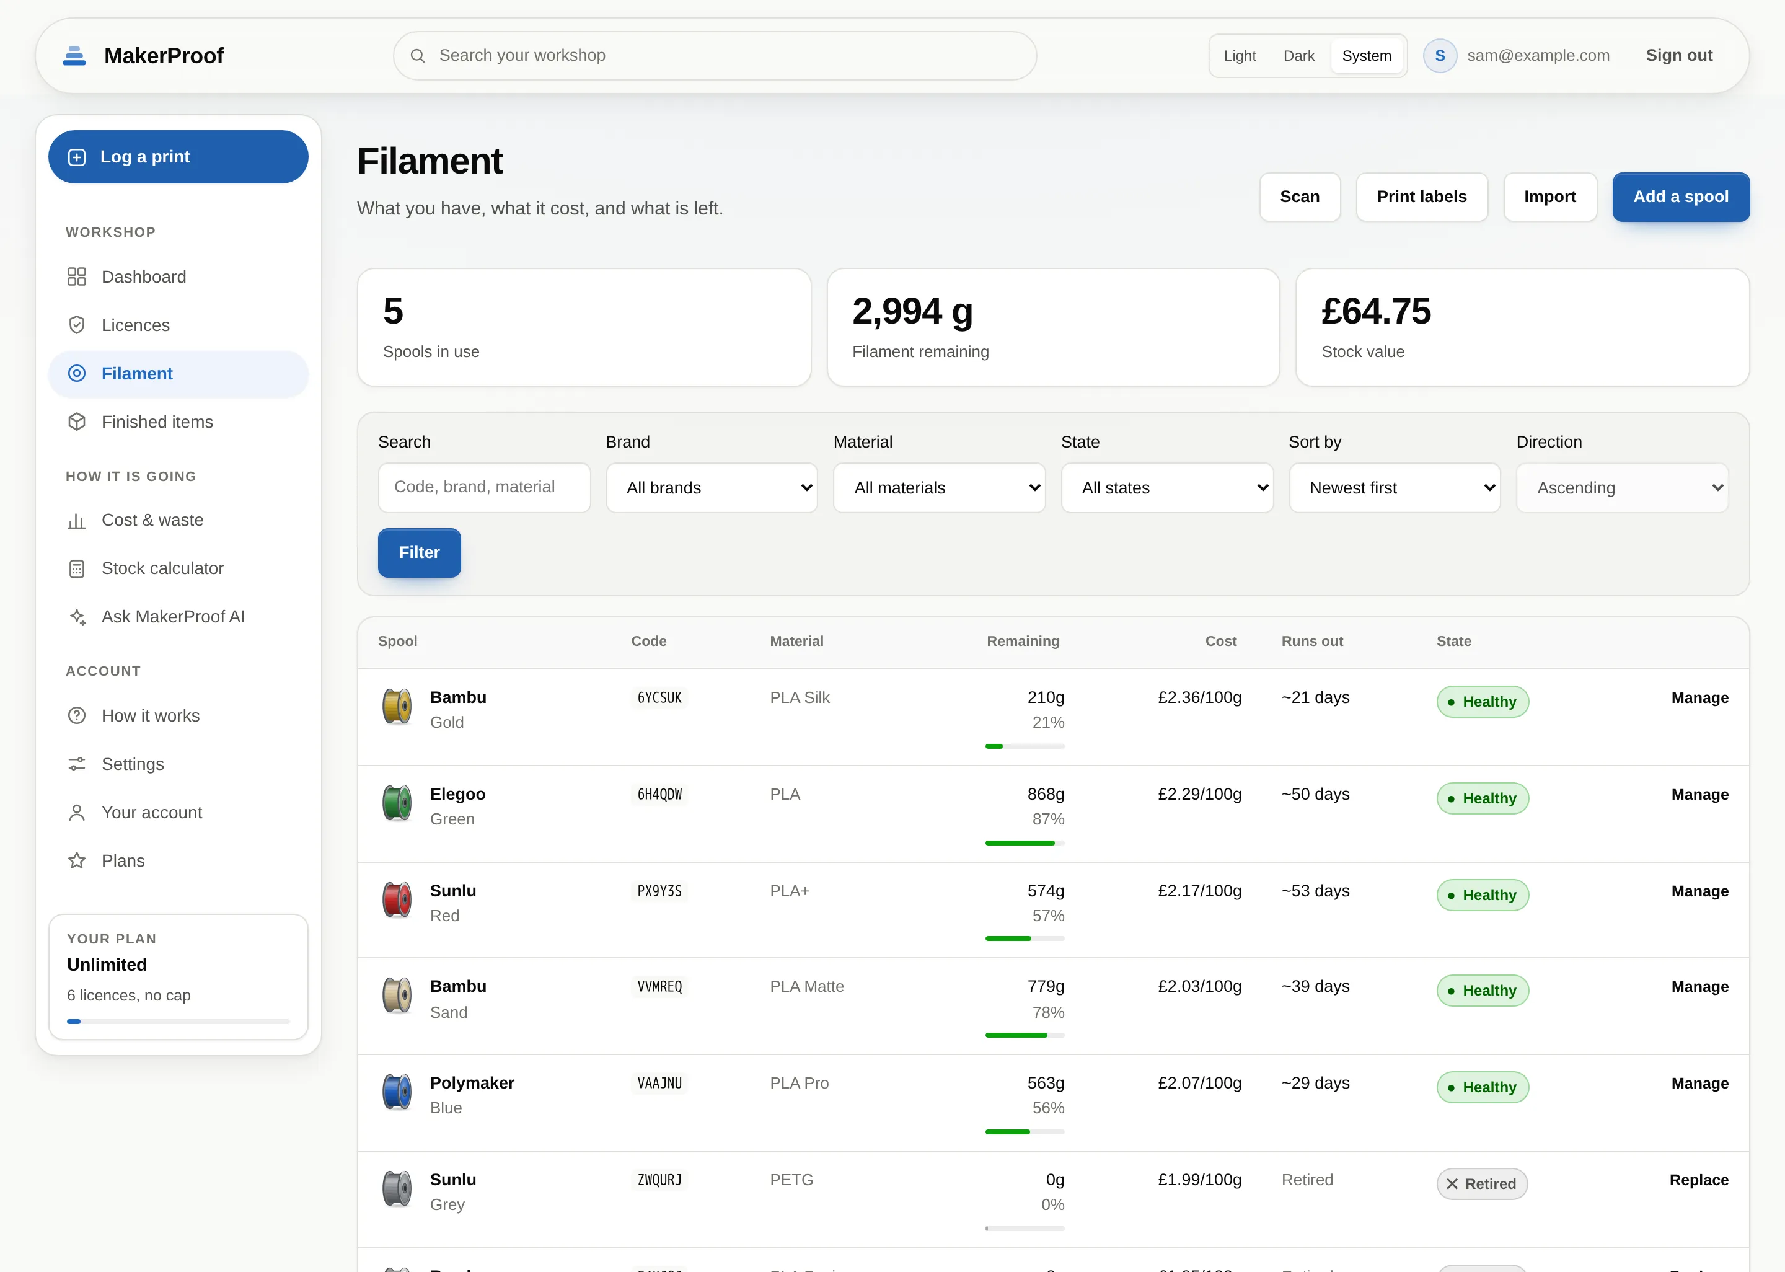The image size is (1785, 1272).
Task: Click Manage for the Elegoo Green spool
Action: [x=1699, y=794]
